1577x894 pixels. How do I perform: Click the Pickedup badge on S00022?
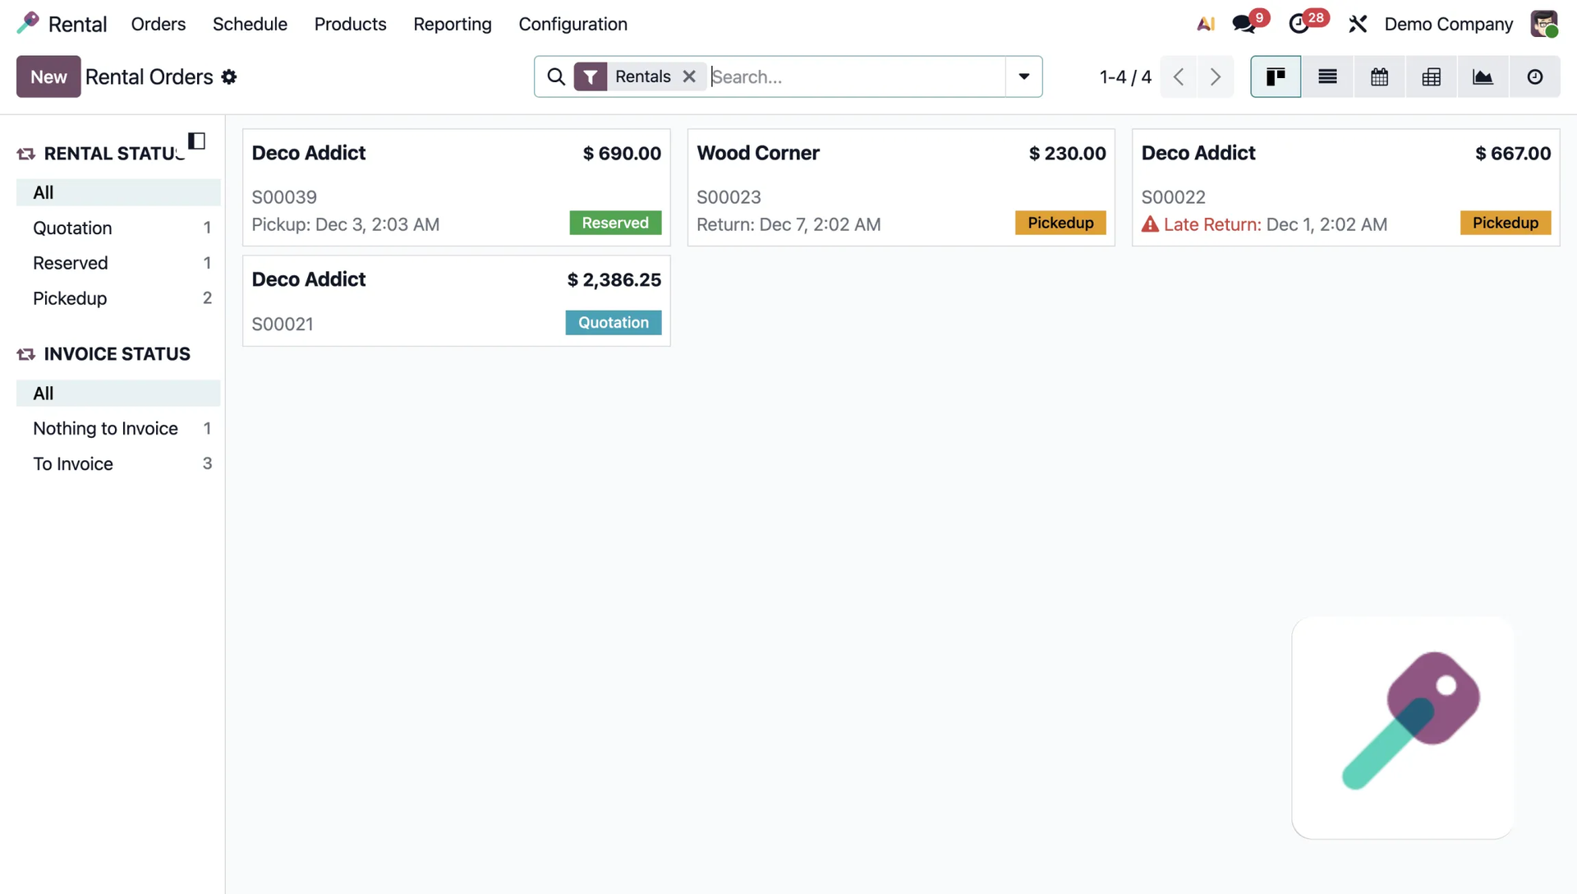1505,223
